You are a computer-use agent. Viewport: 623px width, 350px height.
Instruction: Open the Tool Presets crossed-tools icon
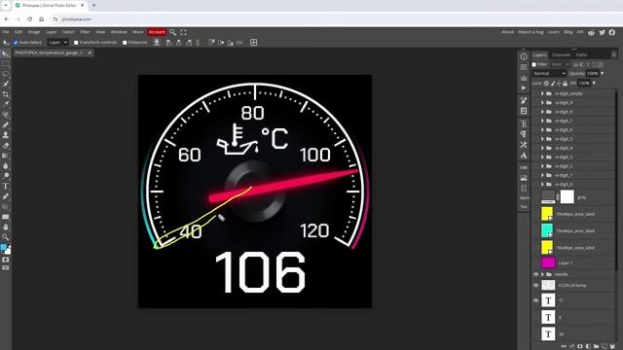pos(524,145)
